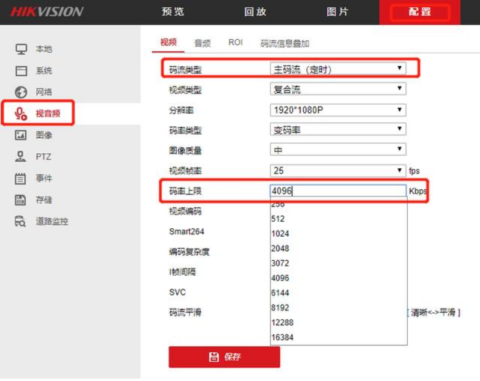Choose 2048 in the bitrate options list
Image resolution: width=480 pixels, height=381 pixels.
pyautogui.click(x=280, y=248)
